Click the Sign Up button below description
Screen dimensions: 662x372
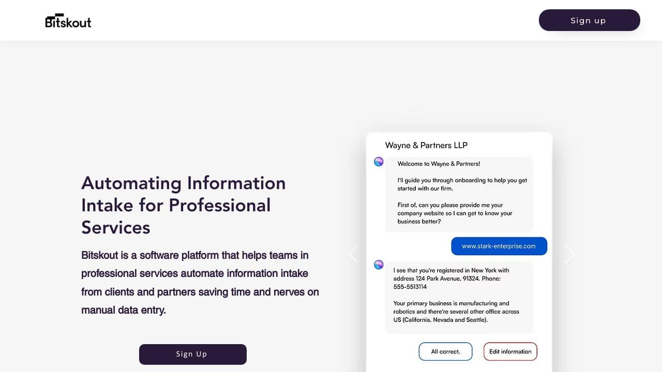click(x=193, y=354)
